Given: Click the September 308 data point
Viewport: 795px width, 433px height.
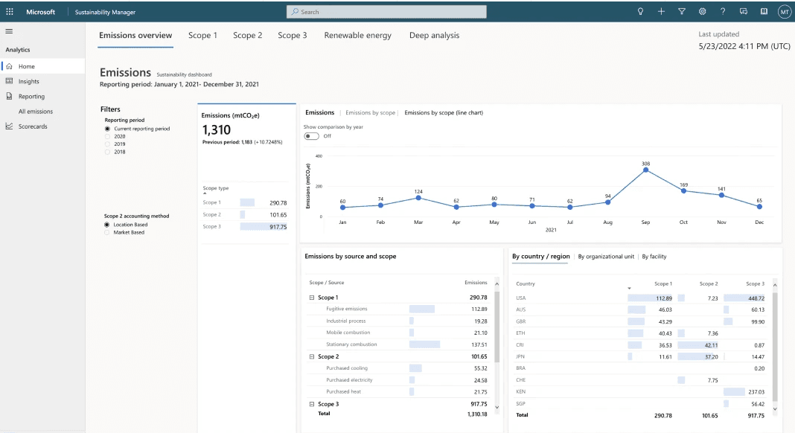Looking at the screenshot, I should pyautogui.click(x=645, y=170).
